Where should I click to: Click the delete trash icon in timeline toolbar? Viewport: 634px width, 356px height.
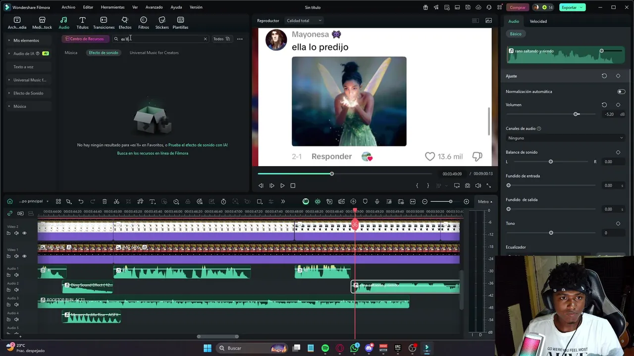pos(105,201)
